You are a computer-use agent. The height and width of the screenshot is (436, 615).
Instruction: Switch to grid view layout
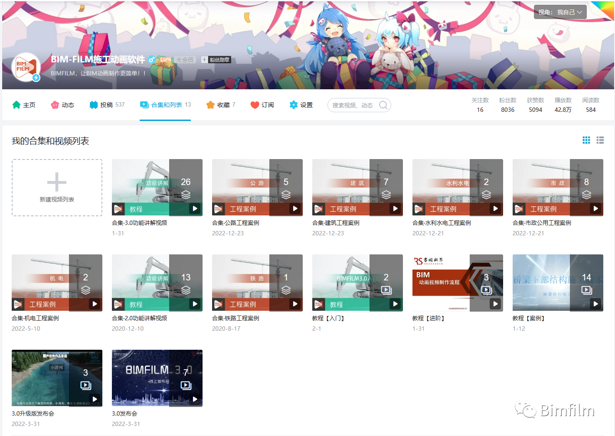click(586, 140)
